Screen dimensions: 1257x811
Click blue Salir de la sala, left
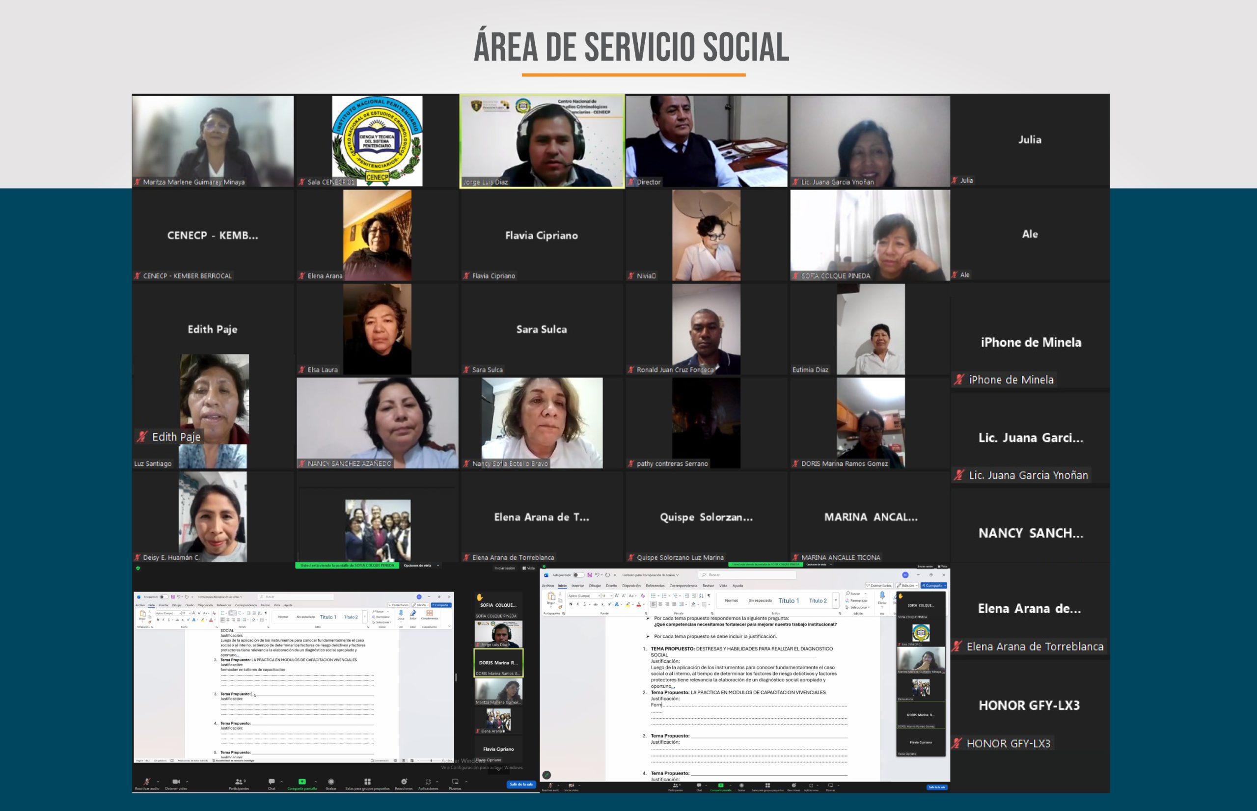tap(521, 784)
